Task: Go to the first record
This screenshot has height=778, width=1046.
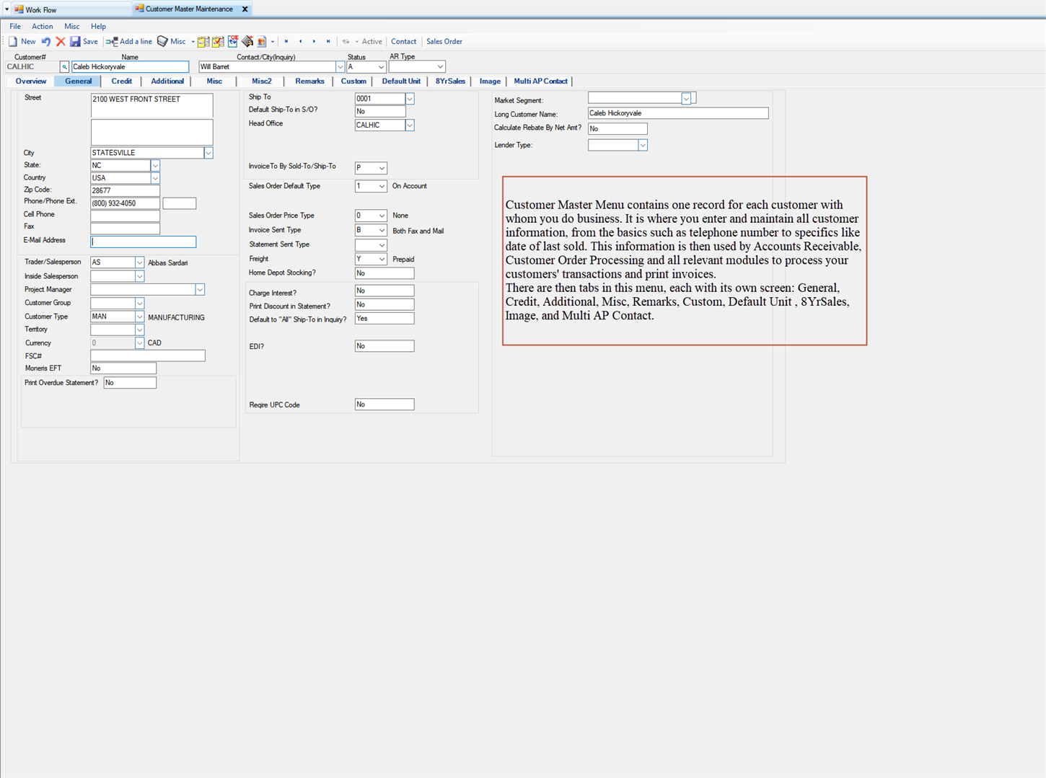Action: coord(286,42)
